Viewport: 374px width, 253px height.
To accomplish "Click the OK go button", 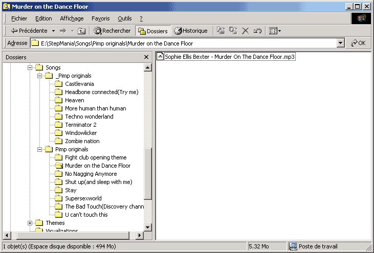I will click(358, 43).
